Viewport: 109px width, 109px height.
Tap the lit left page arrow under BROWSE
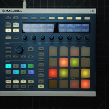(x=8, y=31)
